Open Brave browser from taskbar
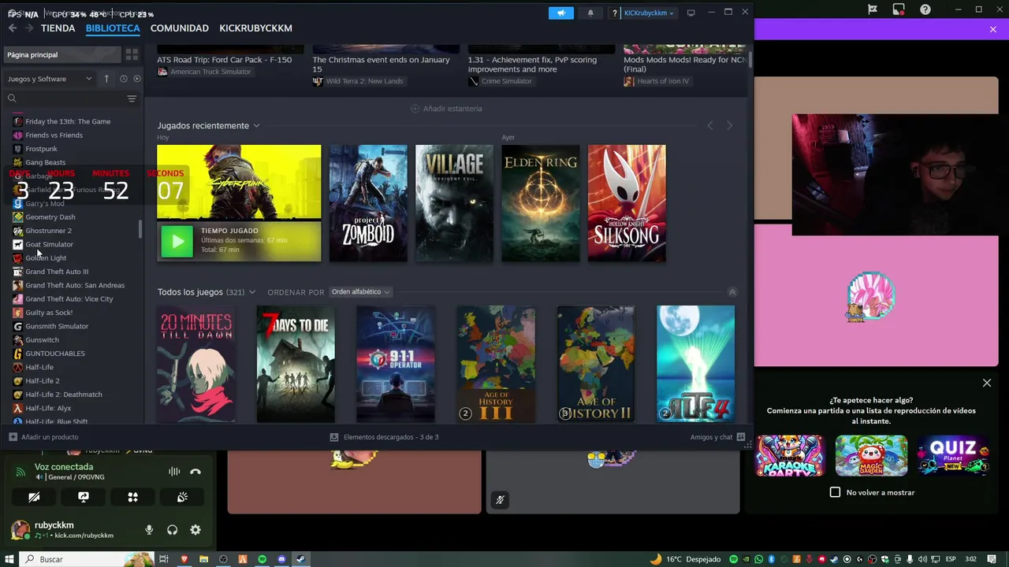Image resolution: width=1009 pixels, height=567 pixels. (184, 559)
